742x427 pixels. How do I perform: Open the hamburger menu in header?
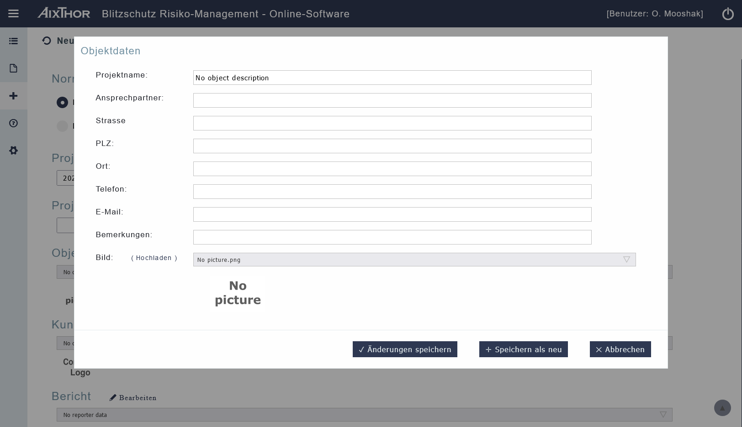[14, 14]
